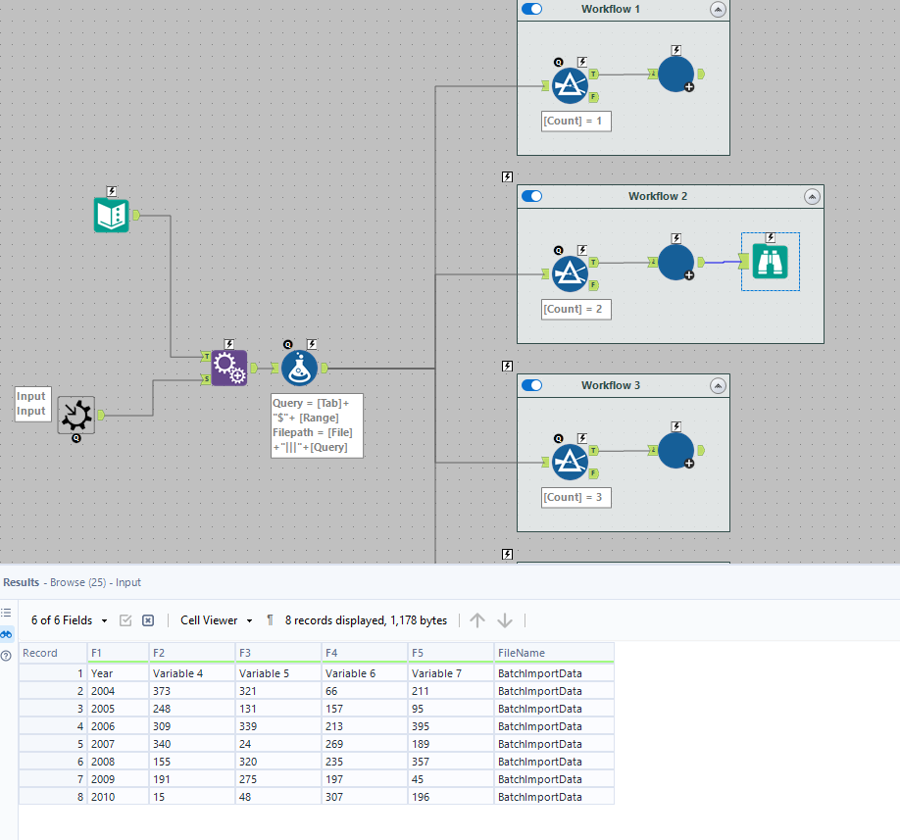Click the binoculars icon in the results sidebar
The width and height of the screenshot is (900, 840).
click(x=6, y=634)
